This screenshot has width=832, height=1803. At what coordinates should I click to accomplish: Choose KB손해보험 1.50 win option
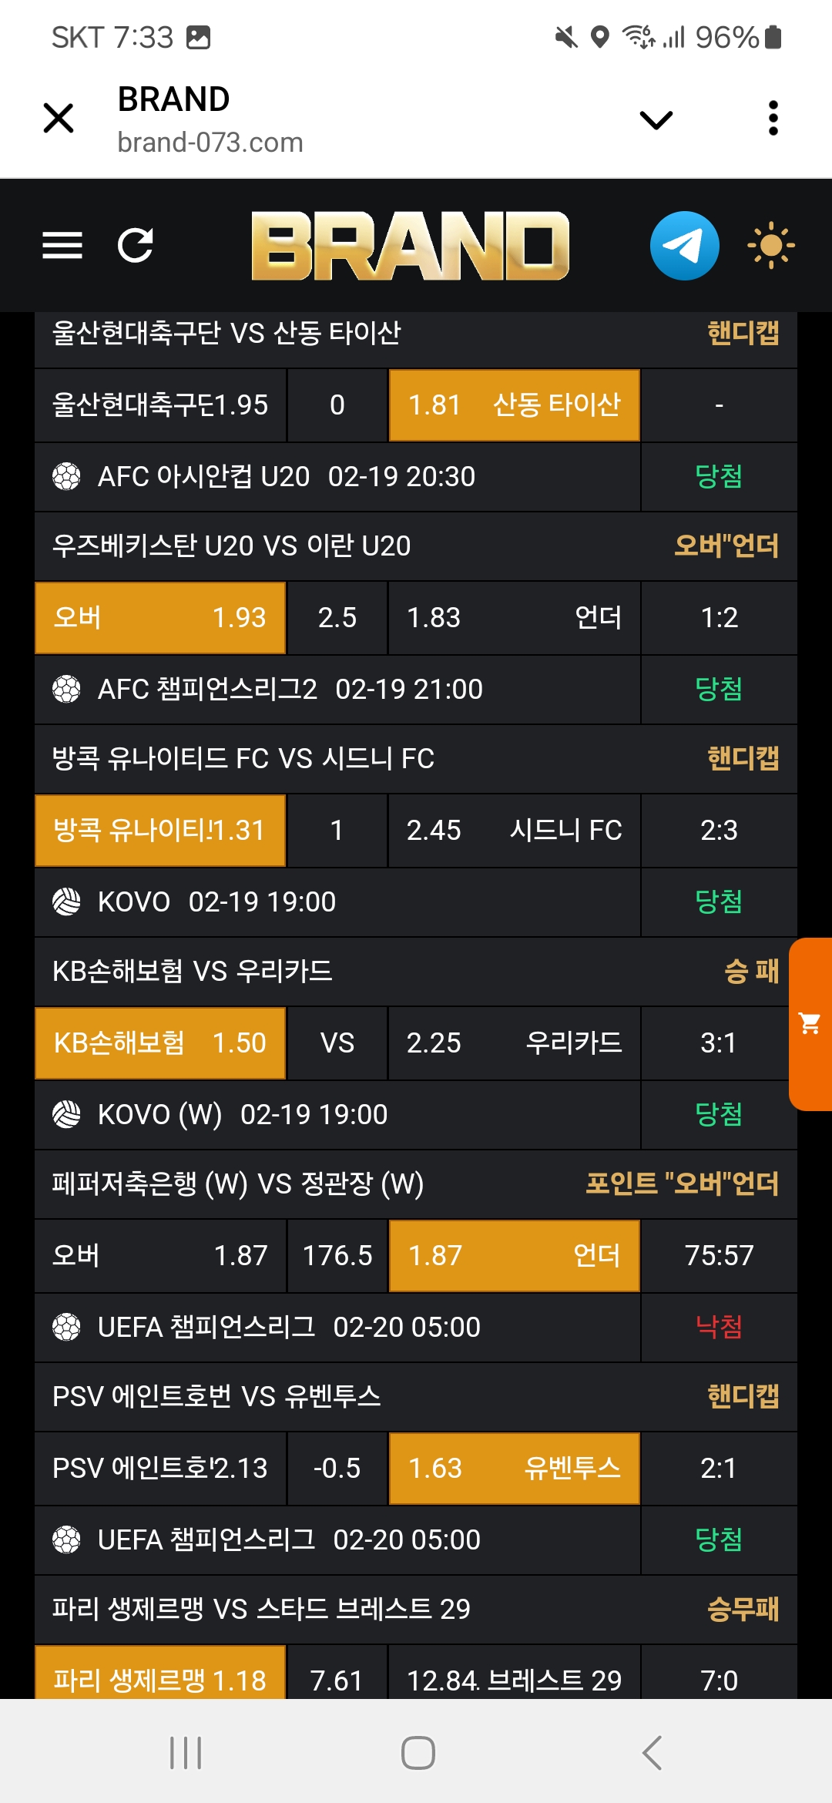(x=160, y=1043)
